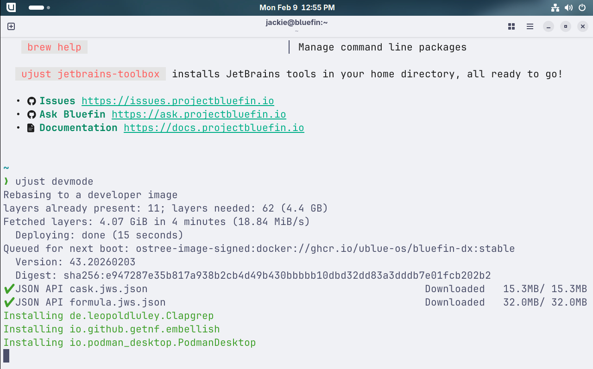Open the ask.projectbluefin.io link

199,114
